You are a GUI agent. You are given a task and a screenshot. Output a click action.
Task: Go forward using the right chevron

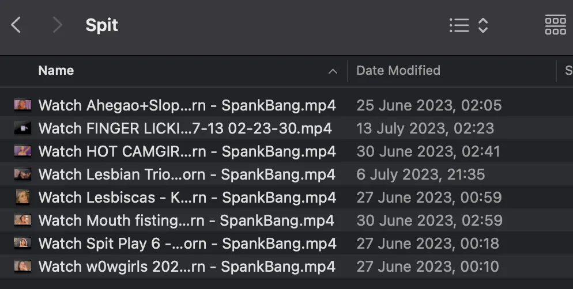point(58,25)
